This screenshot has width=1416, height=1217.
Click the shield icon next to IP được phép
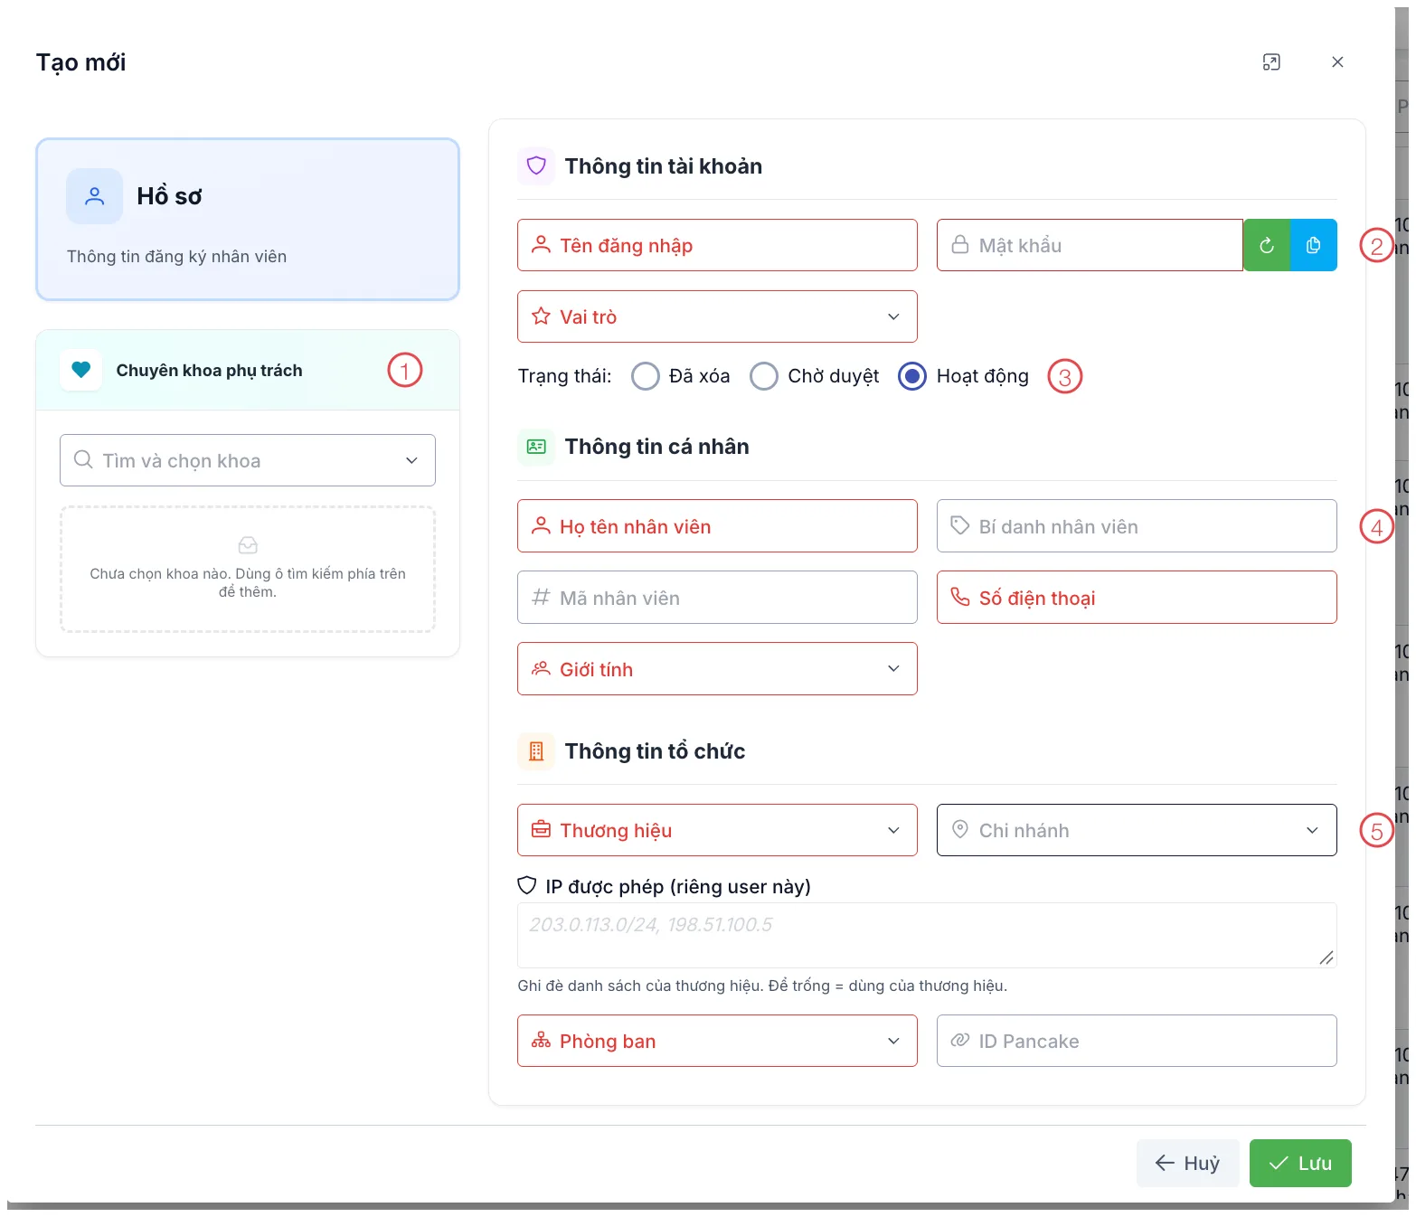coord(527,885)
